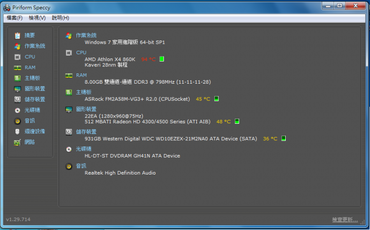Select 主機板 in the sidebar
This screenshot has width=370, height=230.
coord(32,78)
